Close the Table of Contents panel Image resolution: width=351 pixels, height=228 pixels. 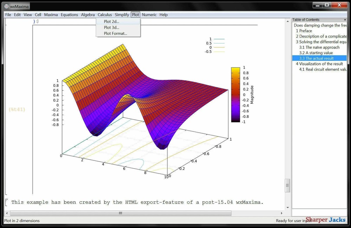pos(345,19)
